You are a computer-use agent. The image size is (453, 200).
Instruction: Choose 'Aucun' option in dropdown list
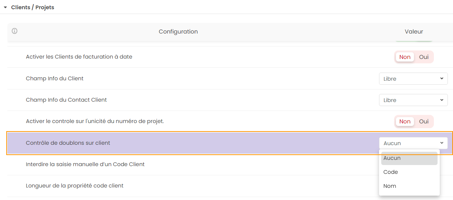tap(409, 158)
